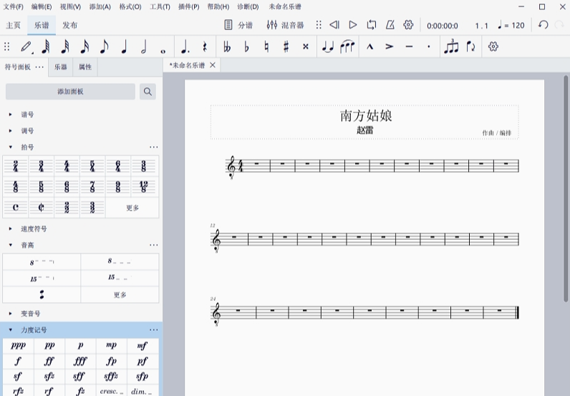This screenshot has width=570, height=396.
Task: Add staccato articulation
Action: 429,47
